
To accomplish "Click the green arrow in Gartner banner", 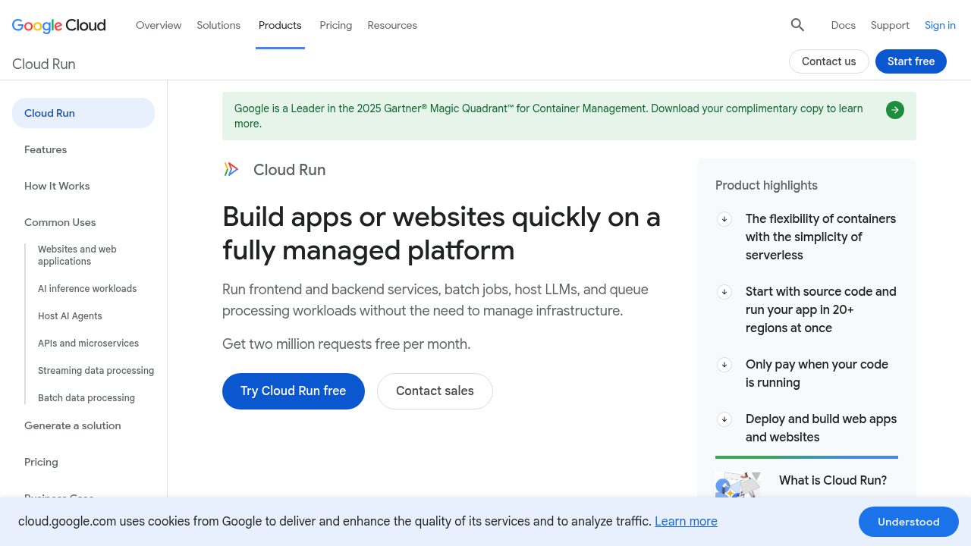I will [895, 110].
